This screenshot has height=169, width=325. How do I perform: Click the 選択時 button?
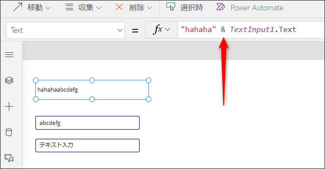pos(185,7)
